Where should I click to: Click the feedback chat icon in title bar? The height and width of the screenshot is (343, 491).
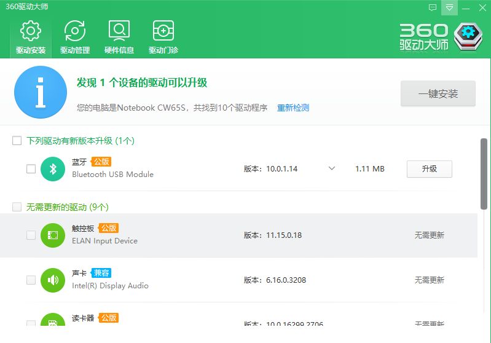433,7
